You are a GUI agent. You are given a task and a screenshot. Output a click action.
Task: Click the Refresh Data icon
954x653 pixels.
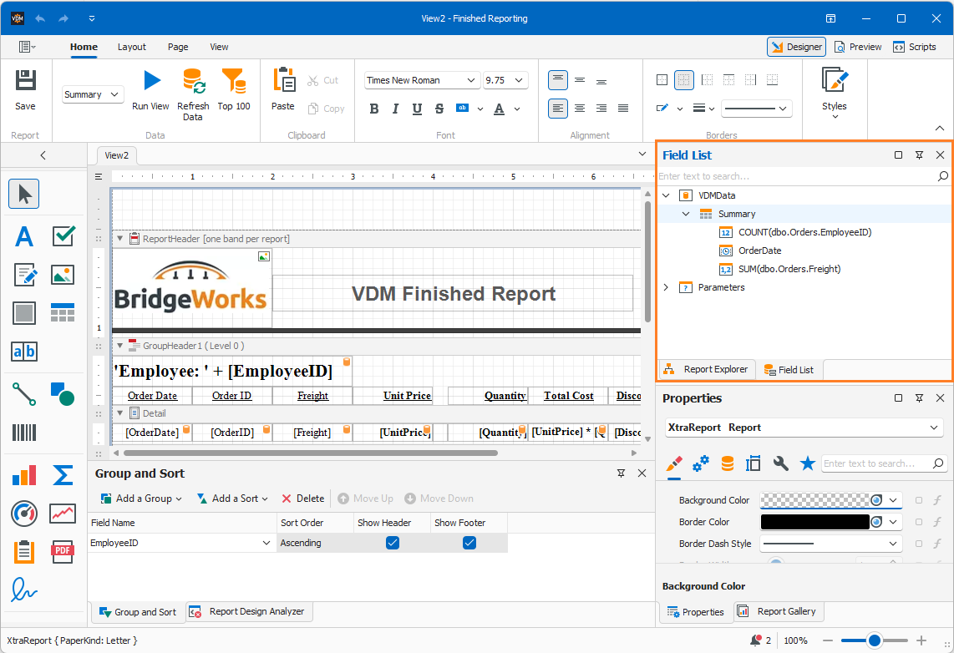(194, 81)
